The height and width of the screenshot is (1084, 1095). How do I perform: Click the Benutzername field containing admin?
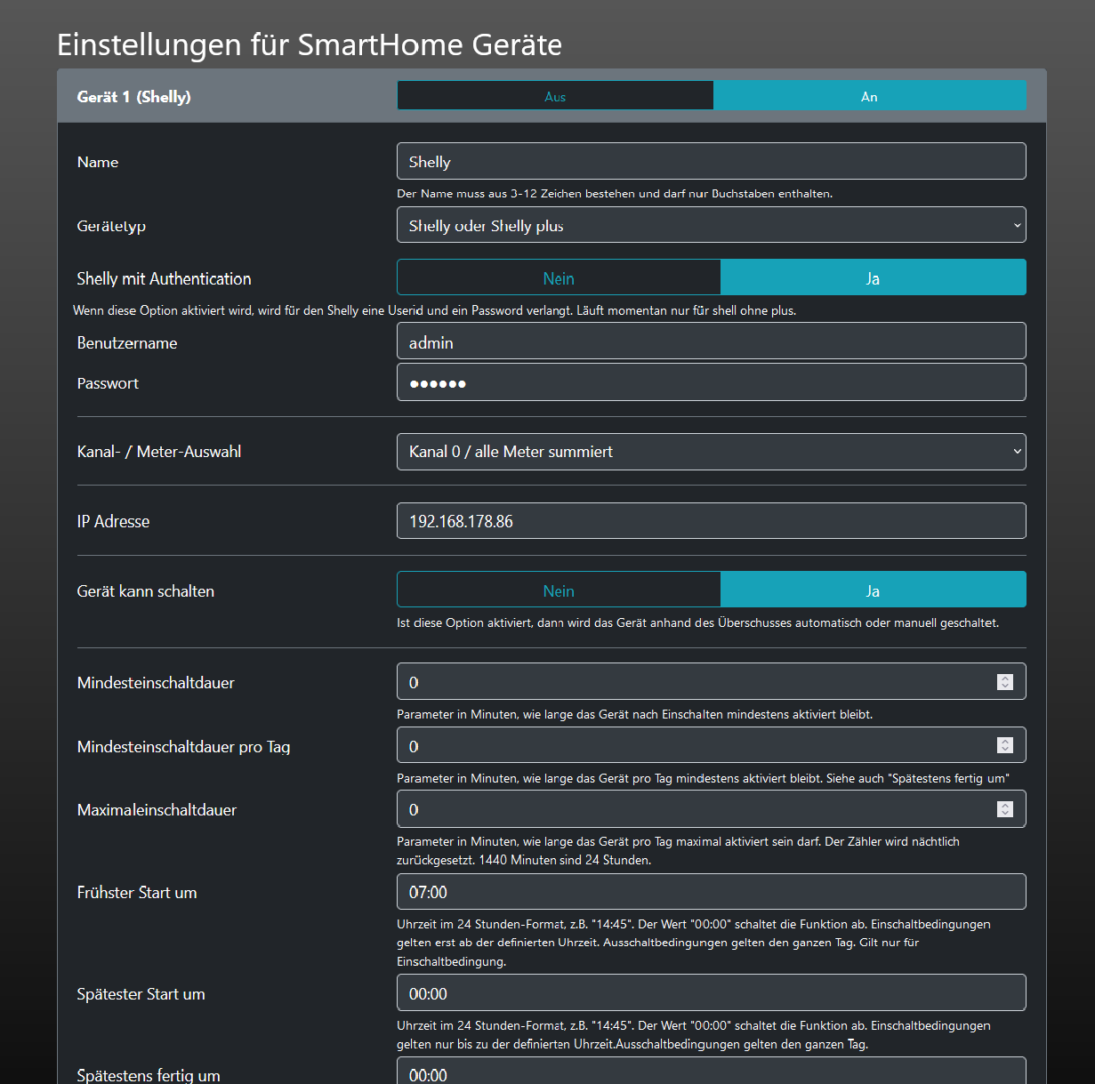pyautogui.click(x=711, y=341)
